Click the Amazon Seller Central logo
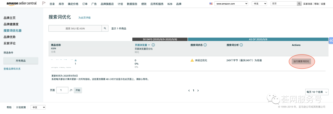 (x=22, y=4)
